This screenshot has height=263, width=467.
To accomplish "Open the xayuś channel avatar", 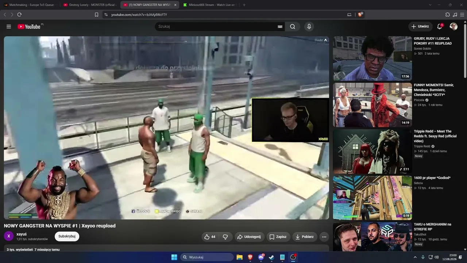I will tap(9, 236).
